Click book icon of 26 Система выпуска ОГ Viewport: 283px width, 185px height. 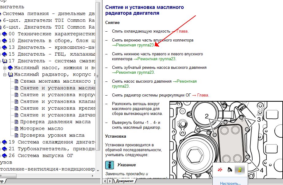[5, 155]
